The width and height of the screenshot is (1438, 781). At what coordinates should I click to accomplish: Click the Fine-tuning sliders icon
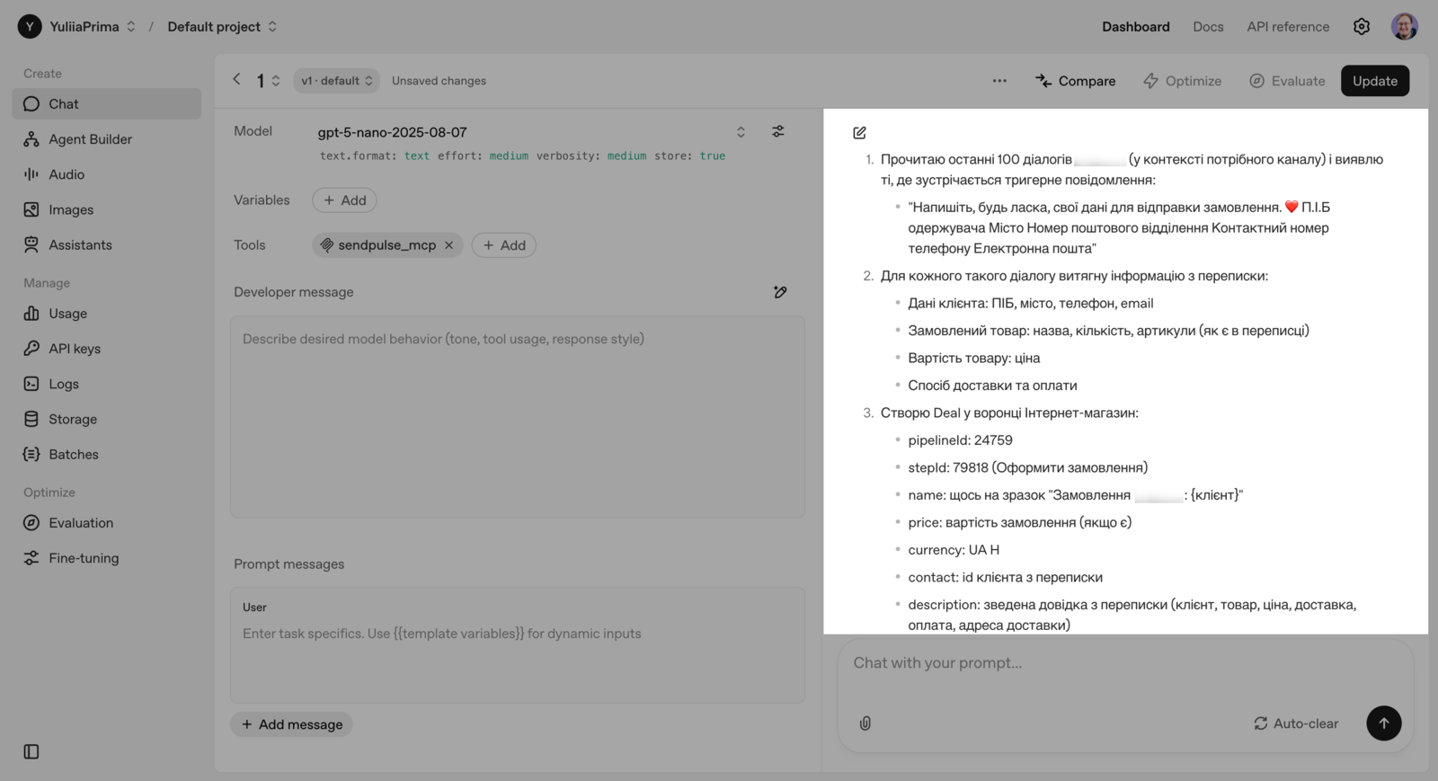31,558
